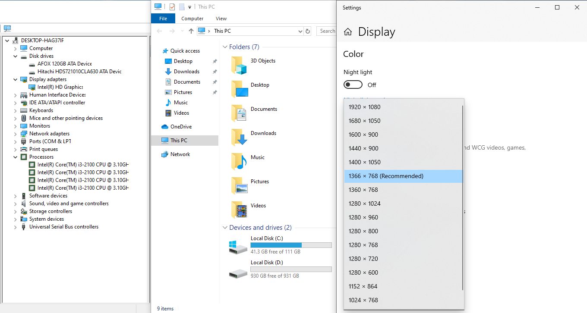The width and height of the screenshot is (587, 313).
Task: Open the 3D Objects folder icon
Action: click(239, 66)
